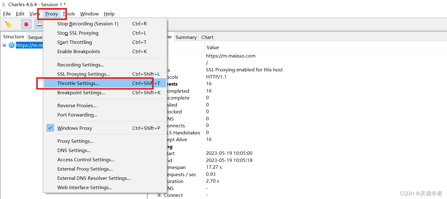The width and height of the screenshot is (447, 199).
Task: Select Start Throttling menu entry
Action: pos(105,42)
